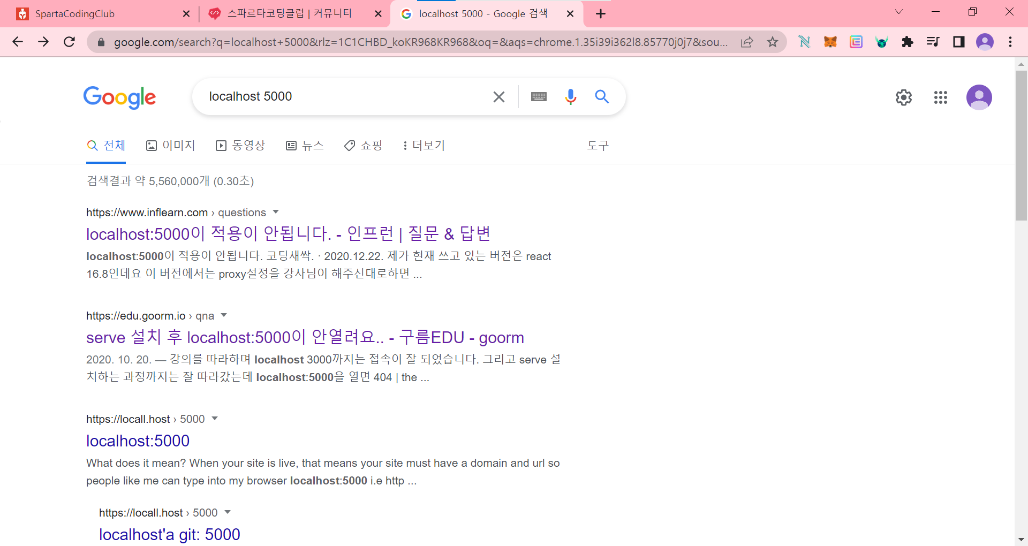Open the teal face extension icon
Viewport: 1028px width, 546px height.
[882, 42]
